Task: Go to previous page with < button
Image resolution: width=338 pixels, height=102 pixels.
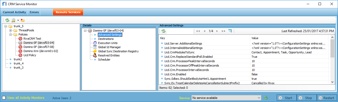Action: pos(205,31)
